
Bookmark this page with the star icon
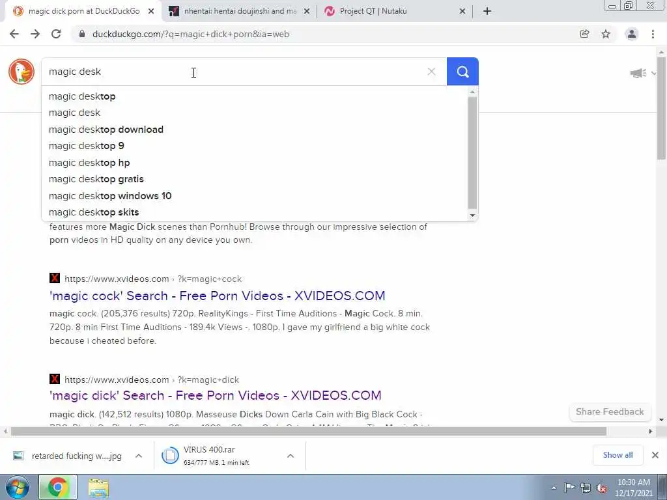tap(606, 34)
